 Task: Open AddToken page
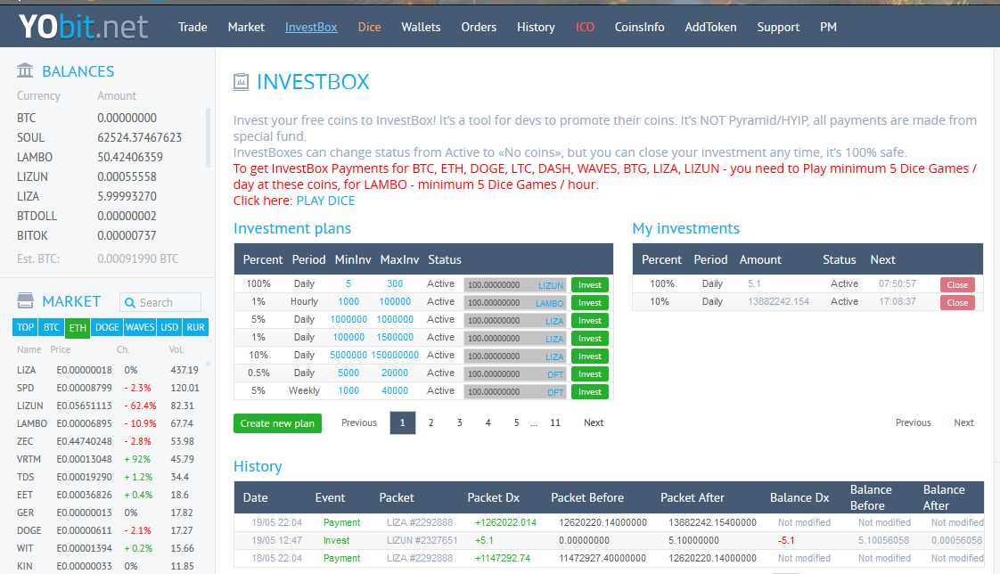[710, 27]
